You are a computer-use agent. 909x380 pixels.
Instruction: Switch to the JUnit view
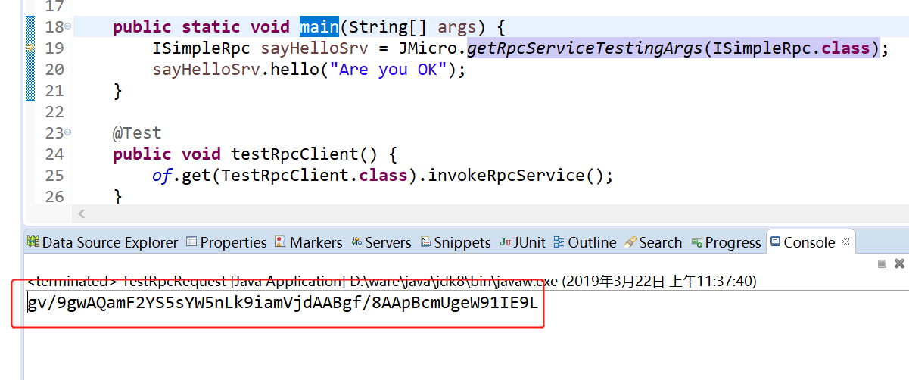[x=530, y=242]
